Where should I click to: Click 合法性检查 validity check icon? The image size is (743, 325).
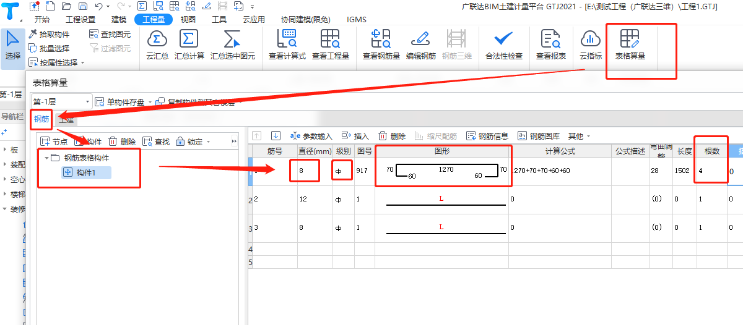click(503, 45)
